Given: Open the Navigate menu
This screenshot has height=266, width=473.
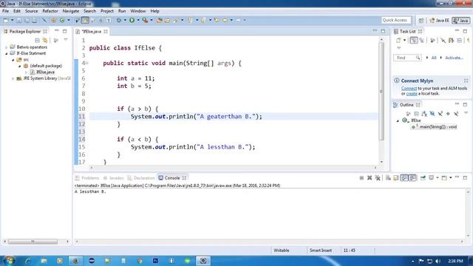Looking at the screenshot, I should 71,11.
